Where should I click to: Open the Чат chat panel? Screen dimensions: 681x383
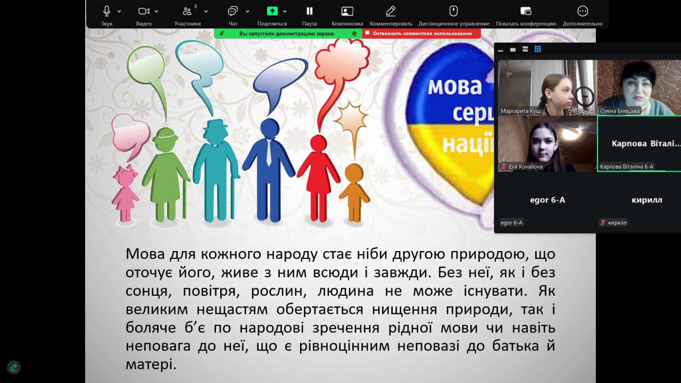[232, 11]
